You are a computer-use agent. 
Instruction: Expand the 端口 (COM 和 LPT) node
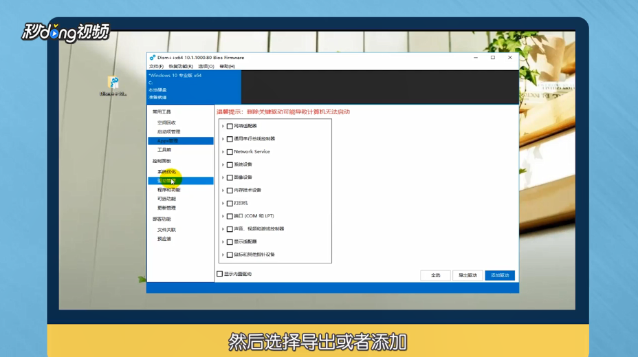(x=223, y=216)
